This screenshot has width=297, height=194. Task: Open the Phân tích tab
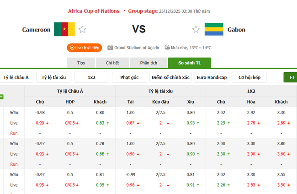[148, 63]
